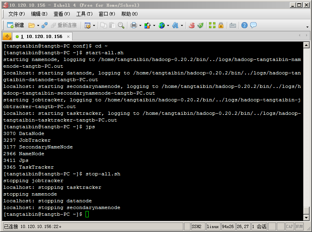Click the Xshell title bar app icon
The image size is (312, 232).
click(x=6, y=5)
